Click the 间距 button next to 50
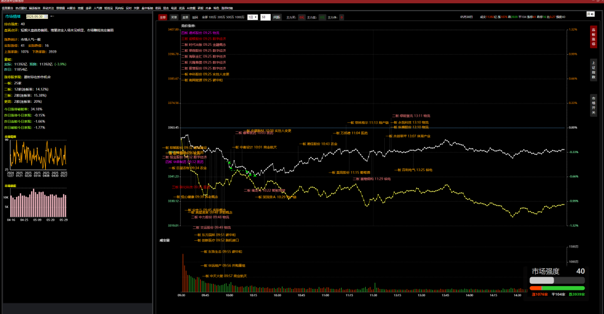604x314 pixels. (x=277, y=17)
